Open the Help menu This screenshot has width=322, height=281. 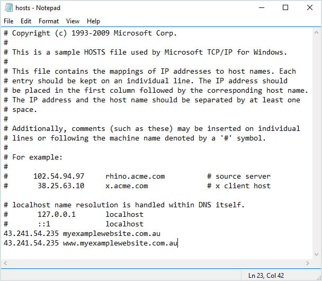[x=93, y=21]
